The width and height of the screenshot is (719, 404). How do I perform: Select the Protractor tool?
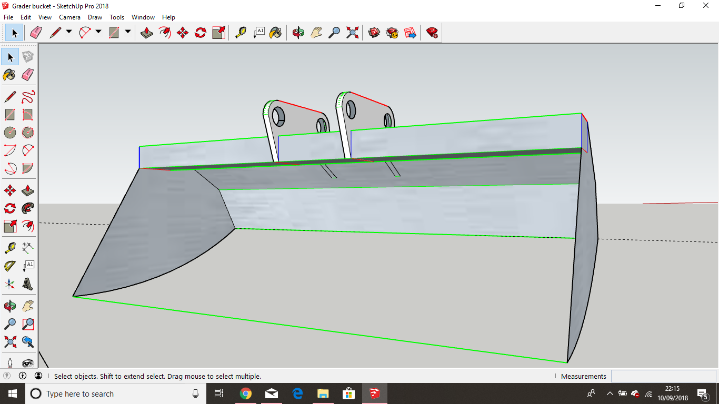point(10,266)
